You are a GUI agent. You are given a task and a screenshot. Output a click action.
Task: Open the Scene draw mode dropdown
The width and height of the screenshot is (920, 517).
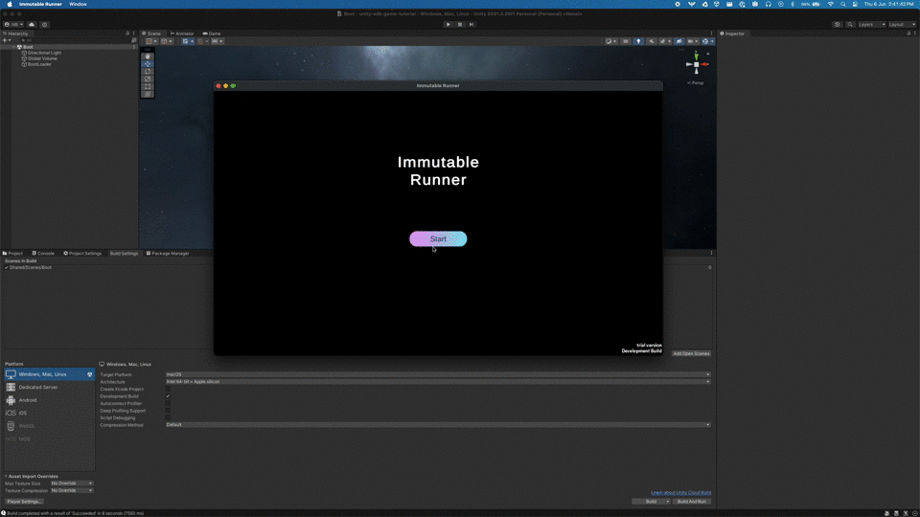(610, 41)
